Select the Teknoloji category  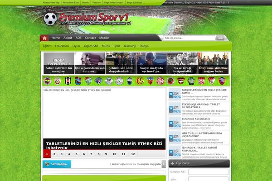(130, 46)
